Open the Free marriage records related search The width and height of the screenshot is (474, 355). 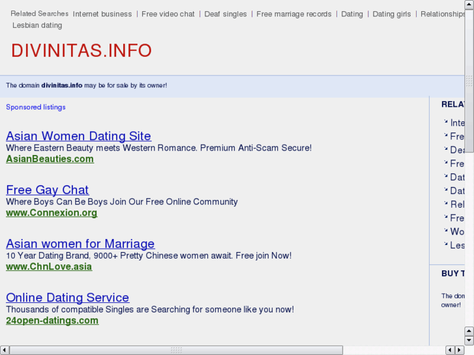pyautogui.click(x=294, y=14)
